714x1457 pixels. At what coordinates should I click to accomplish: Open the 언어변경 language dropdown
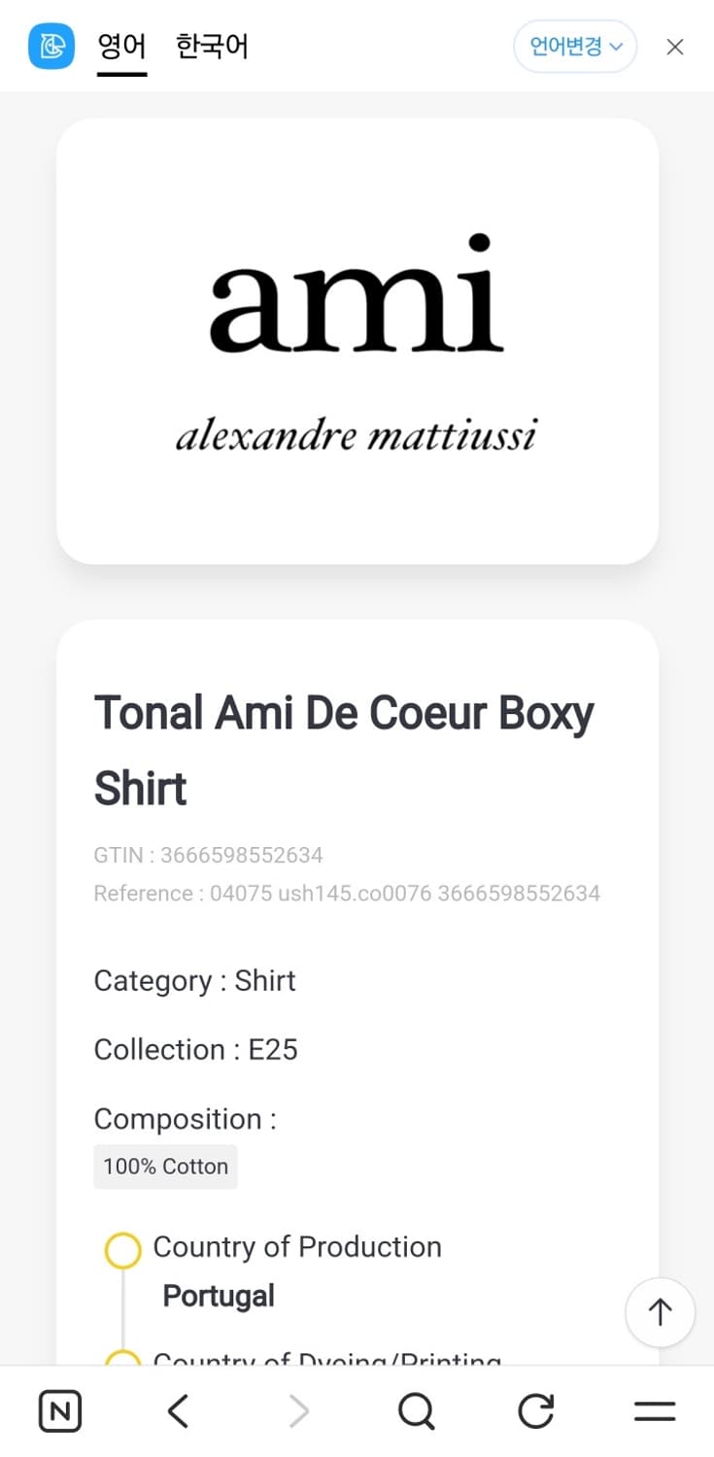point(575,47)
